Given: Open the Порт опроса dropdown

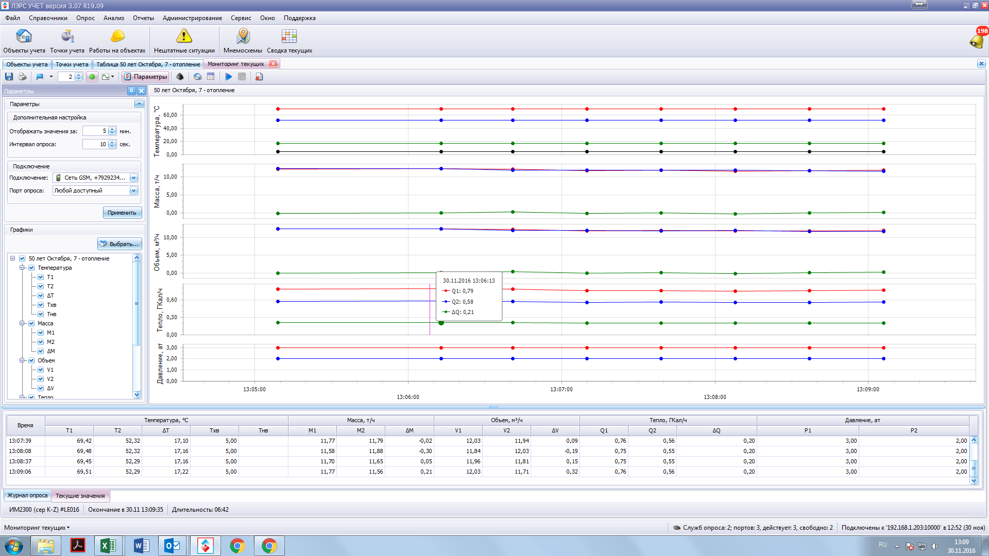Looking at the screenshot, I should point(133,190).
